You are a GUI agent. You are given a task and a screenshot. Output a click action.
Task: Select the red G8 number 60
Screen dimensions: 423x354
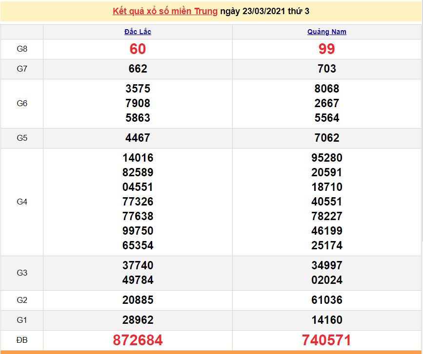click(x=138, y=49)
